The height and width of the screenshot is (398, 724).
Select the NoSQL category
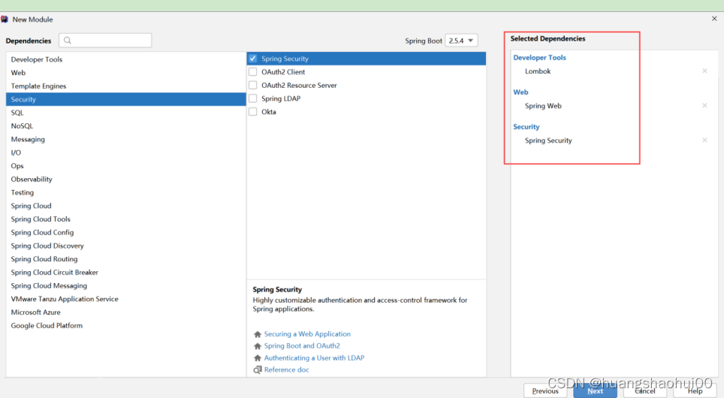125,126
